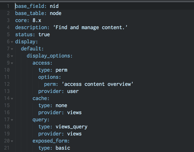
Task: Click the value true on status line
Action: (x=44, y=34)
